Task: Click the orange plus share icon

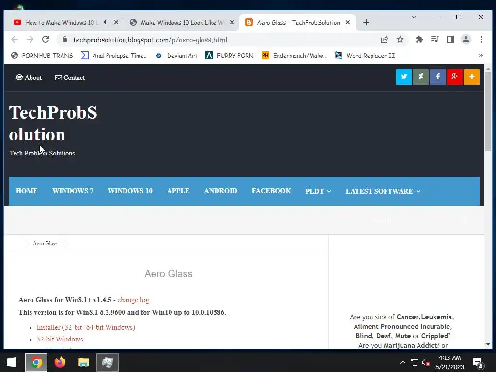Action: click(x=472, y=77)
